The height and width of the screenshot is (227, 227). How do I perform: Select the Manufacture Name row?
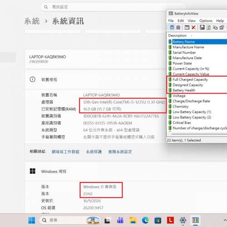click(197, 47)
